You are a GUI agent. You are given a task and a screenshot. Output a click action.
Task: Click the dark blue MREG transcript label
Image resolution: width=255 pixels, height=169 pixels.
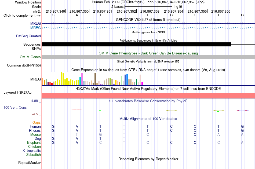35,24
